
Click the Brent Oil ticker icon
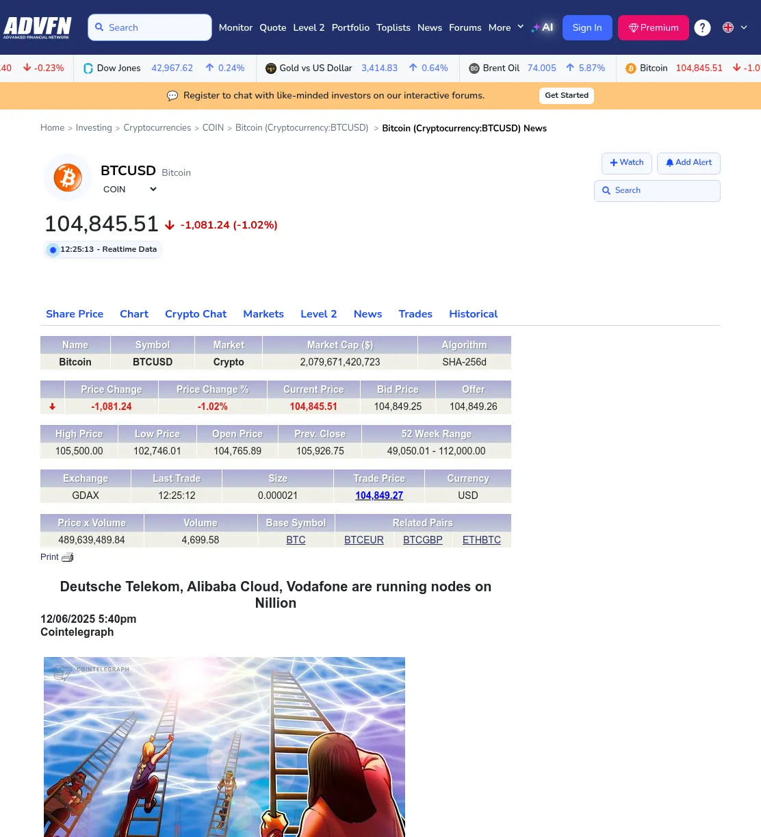click(x=474, y=68)
